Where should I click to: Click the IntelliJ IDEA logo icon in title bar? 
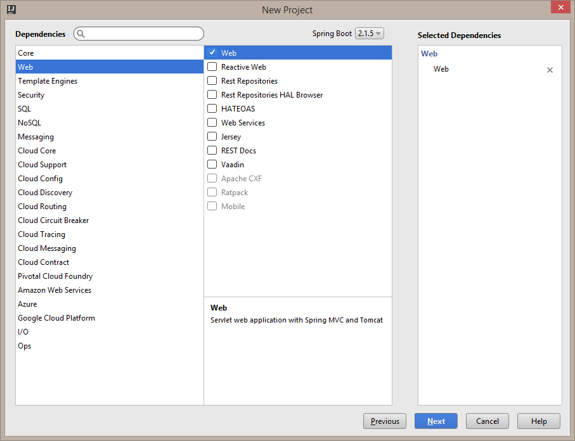coord(11,10)
